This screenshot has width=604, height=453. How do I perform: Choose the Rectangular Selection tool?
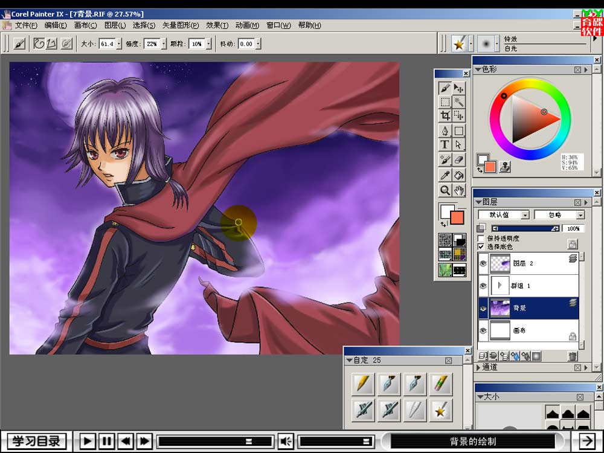(445, 102)
